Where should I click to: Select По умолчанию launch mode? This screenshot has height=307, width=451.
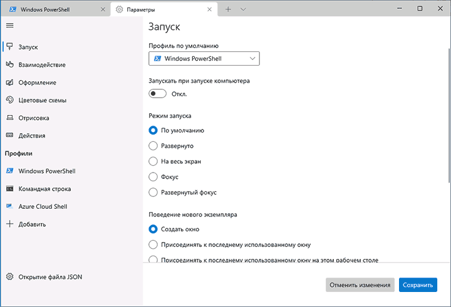pos(176,131)
